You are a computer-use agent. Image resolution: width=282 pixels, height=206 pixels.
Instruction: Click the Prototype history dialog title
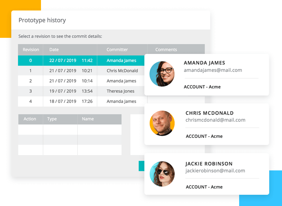(42, 20)
